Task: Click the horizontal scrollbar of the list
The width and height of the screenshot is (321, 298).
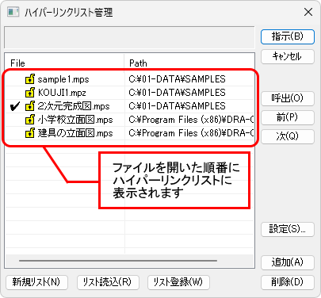Action: click(118, 261)
